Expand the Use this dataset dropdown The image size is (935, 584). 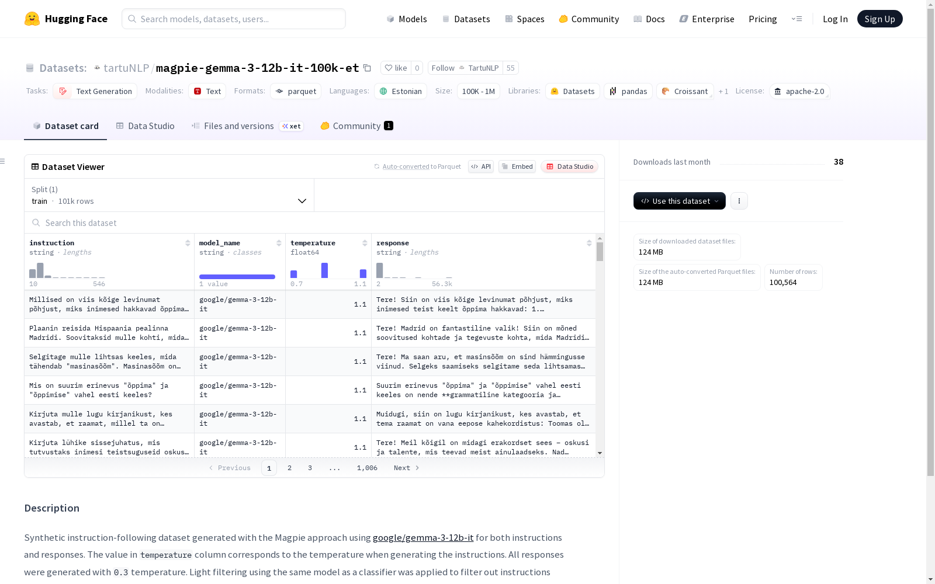click(x=680, y=201)
